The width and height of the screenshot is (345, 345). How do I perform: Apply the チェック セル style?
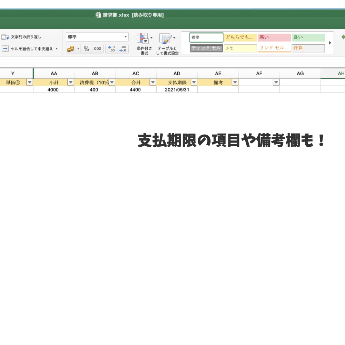point(206,48)
